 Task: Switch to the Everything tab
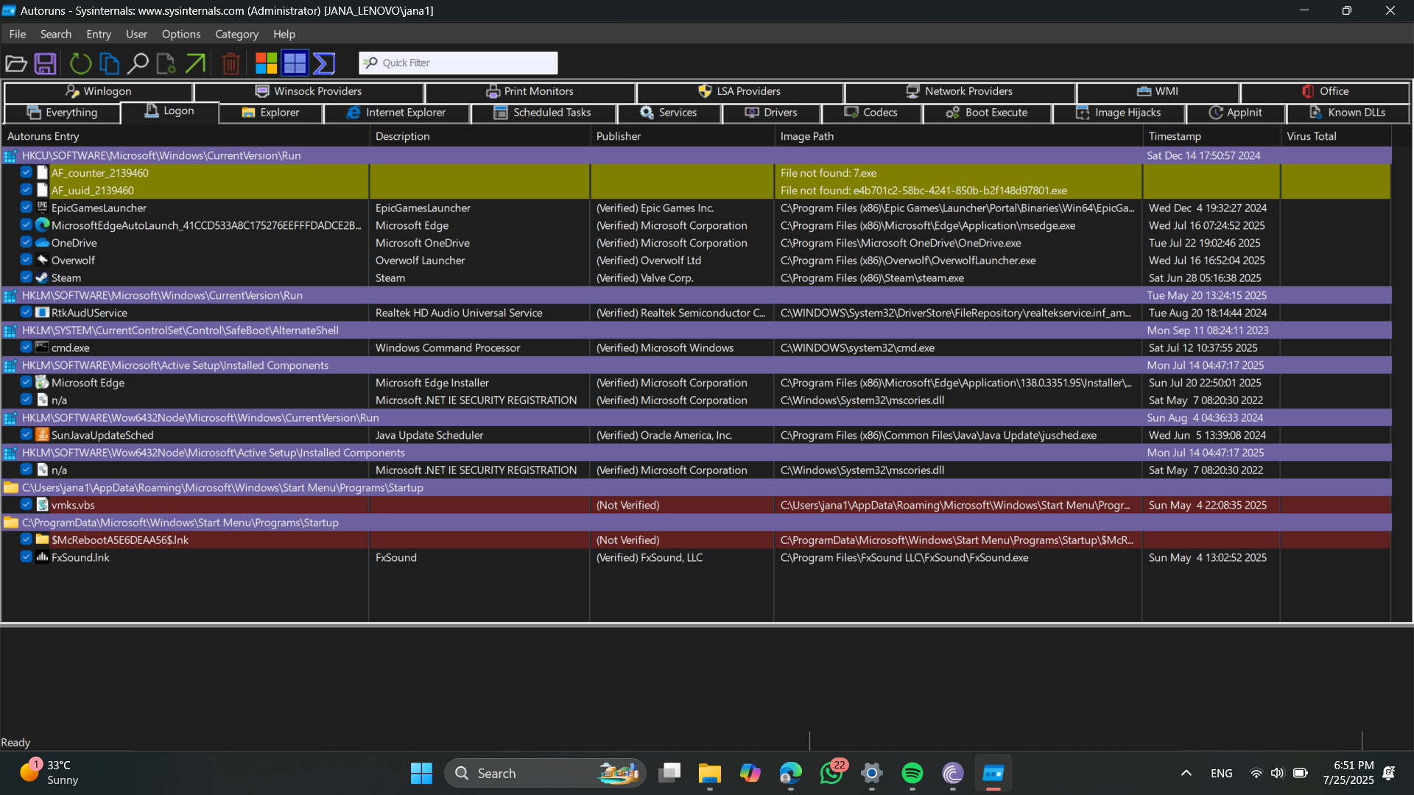[62, 113]
